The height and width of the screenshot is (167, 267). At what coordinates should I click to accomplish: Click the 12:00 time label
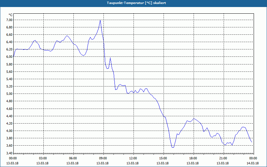pyautogui.click(x=133, y=158)
